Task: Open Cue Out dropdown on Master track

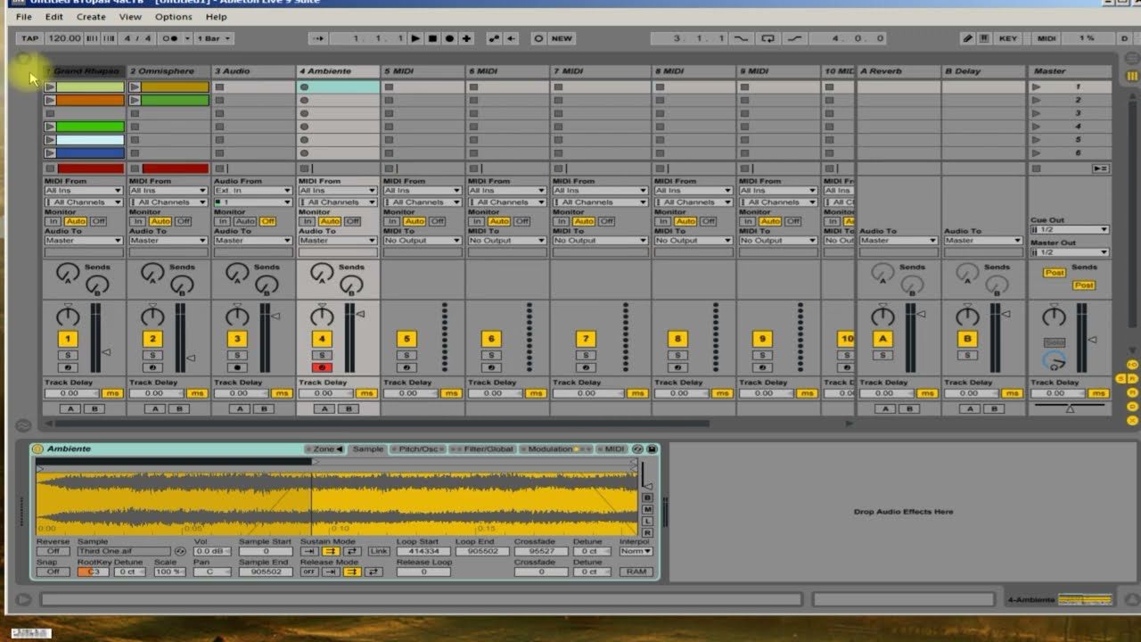Action: point(1070,229)
